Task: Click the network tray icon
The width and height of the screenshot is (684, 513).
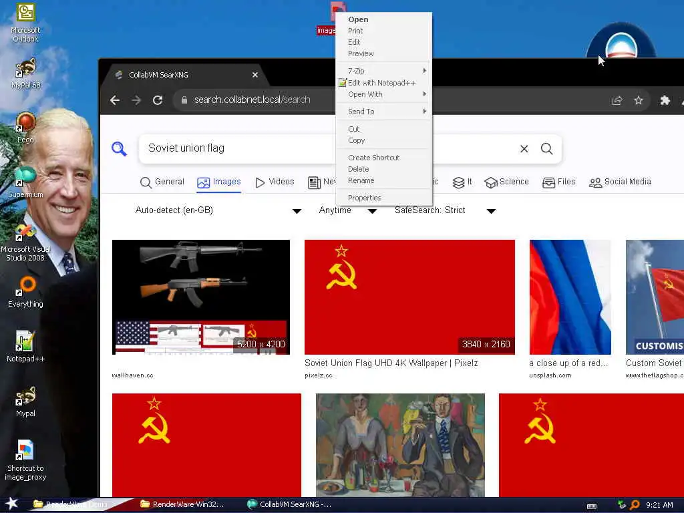Action: pyautogui.click(x=622, y=505)
